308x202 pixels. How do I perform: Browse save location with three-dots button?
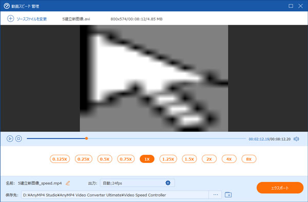point(216,195)
